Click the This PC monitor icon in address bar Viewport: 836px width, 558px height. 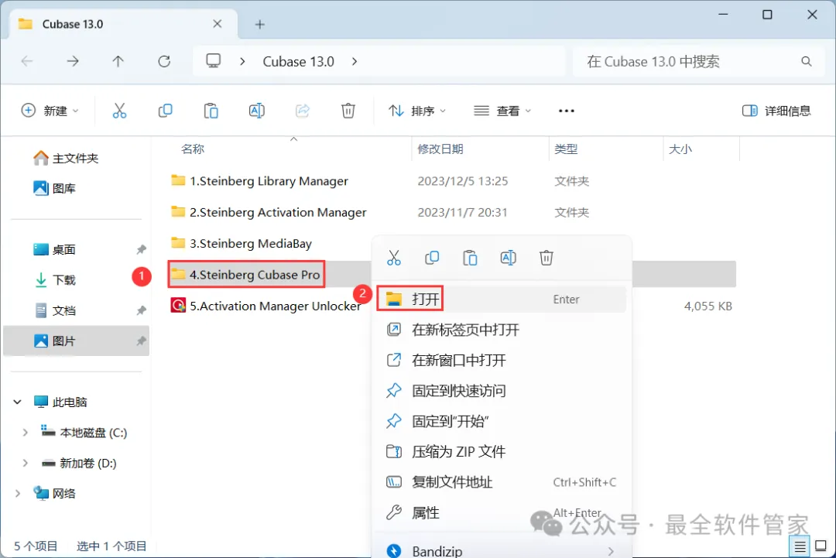tap(214, 61)
